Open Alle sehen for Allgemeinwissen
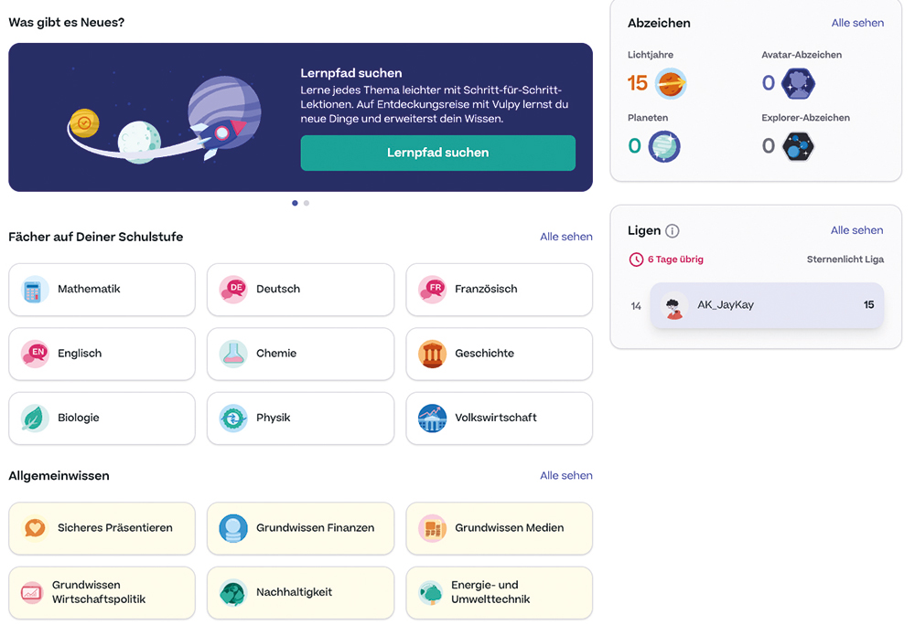Viewport: 915px width, 625px height. [566, 475]
